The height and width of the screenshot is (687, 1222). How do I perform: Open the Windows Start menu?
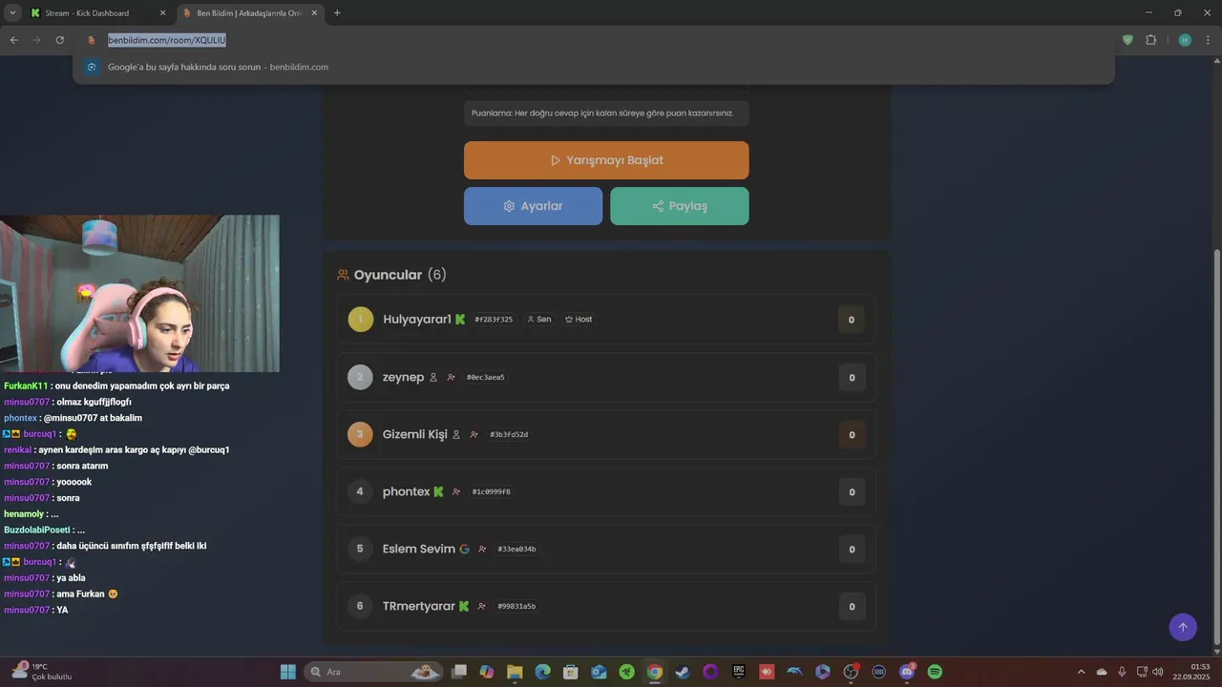point(287,672)
